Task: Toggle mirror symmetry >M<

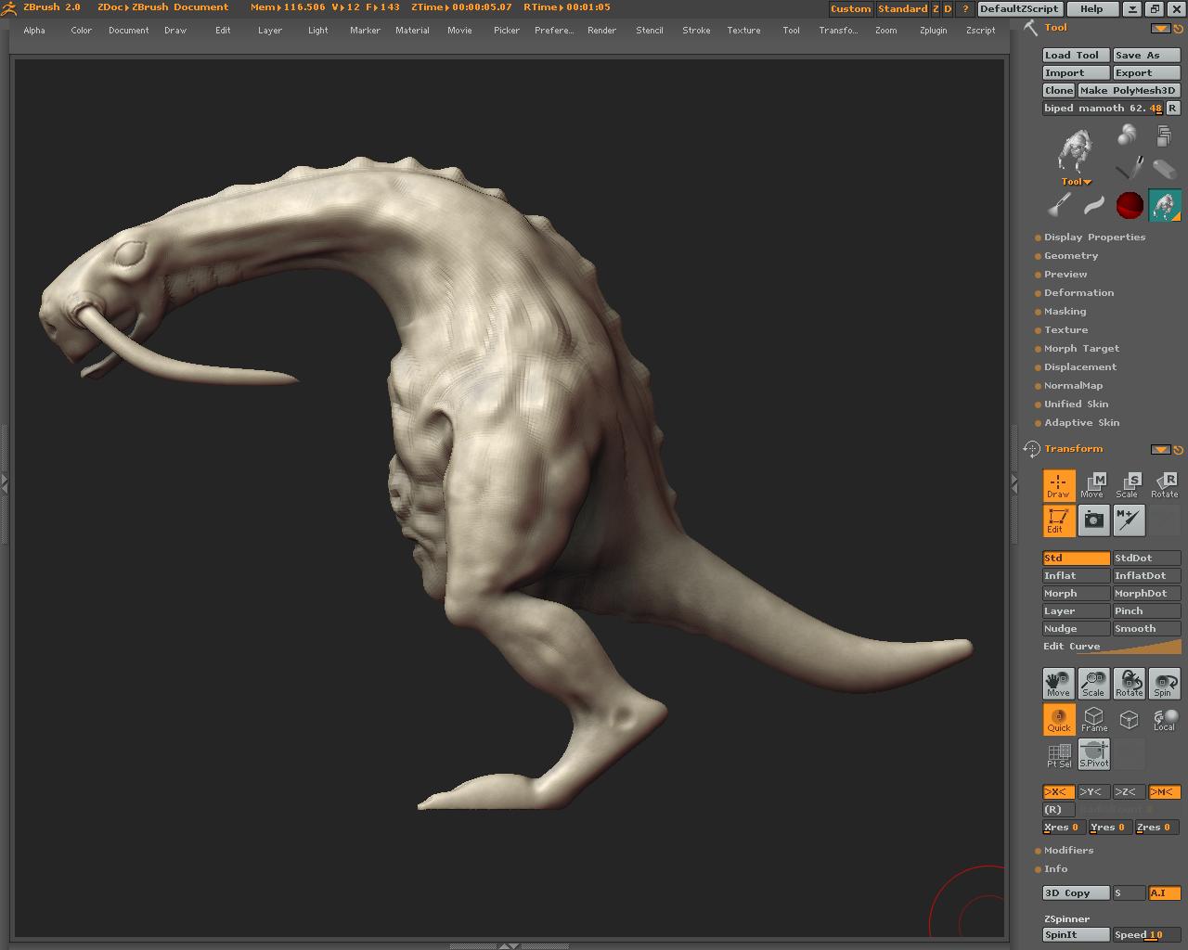Action: [x=1164, y=792]
